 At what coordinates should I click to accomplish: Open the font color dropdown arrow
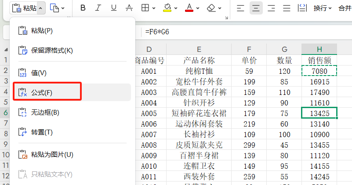click(x=198, y=8)
